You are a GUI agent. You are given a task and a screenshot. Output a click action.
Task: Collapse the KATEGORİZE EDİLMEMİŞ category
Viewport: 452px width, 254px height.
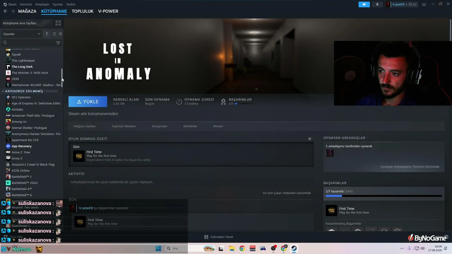(3, 91)
